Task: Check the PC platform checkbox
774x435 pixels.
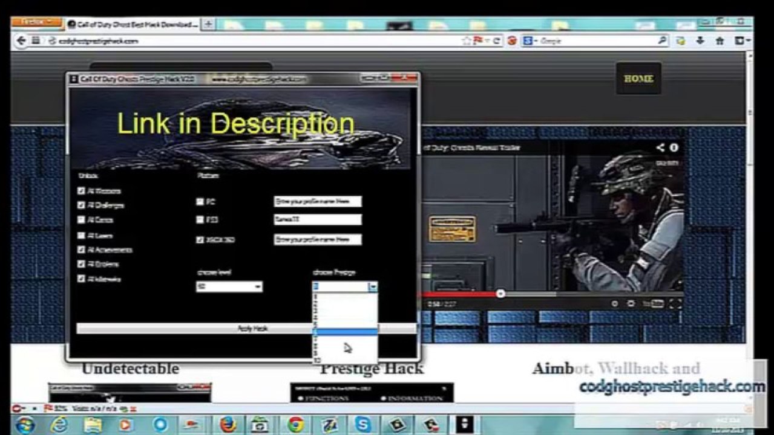Action: coord(200,202)
